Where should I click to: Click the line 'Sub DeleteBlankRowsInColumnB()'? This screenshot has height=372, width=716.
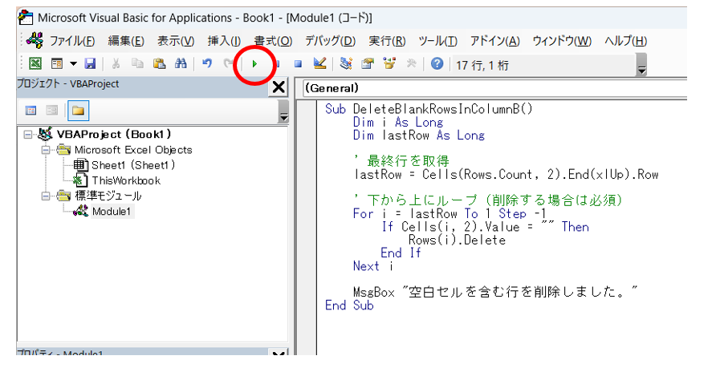coord(429,109)
